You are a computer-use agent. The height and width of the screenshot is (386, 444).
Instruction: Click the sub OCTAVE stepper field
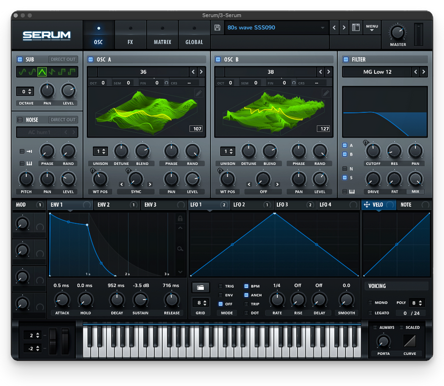25,91
